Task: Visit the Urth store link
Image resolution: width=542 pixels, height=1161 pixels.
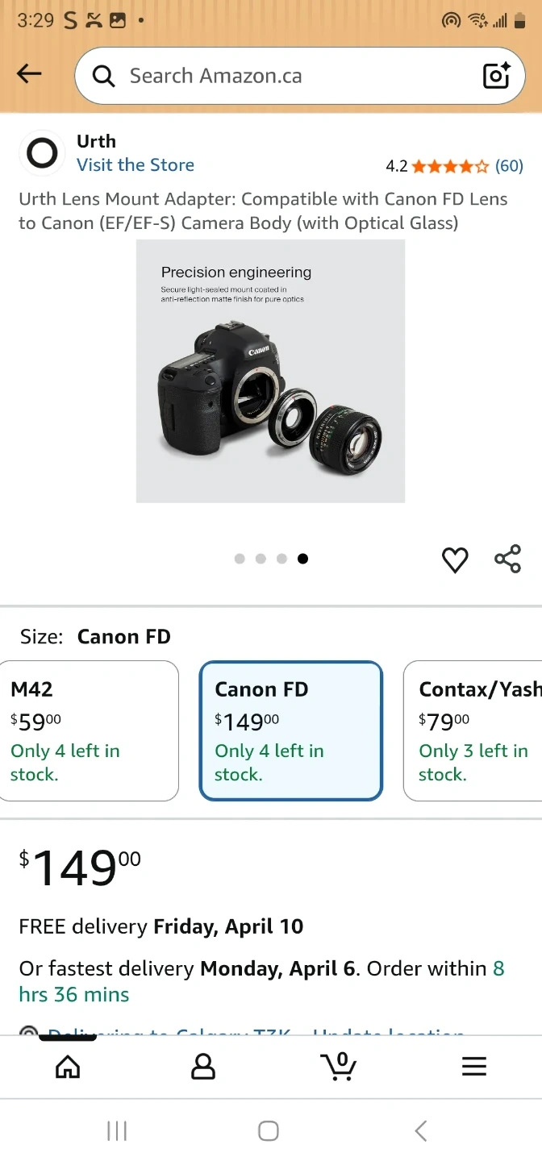Action: click(x=135, y=165)
